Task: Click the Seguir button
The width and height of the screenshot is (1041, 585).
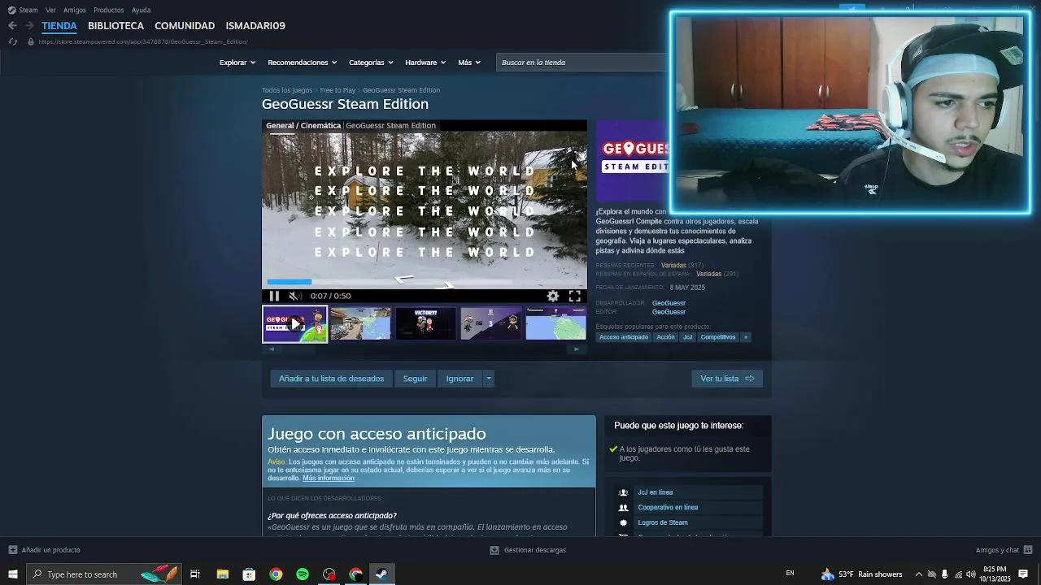Action: pyautogui.click(x=415, y=379)
